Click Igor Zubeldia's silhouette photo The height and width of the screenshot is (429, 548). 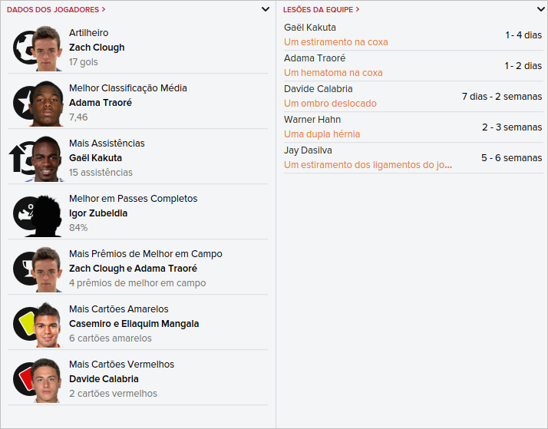[48, 215]
